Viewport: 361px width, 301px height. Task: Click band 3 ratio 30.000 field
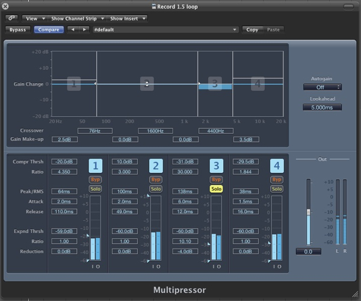(x=185, y=172)
